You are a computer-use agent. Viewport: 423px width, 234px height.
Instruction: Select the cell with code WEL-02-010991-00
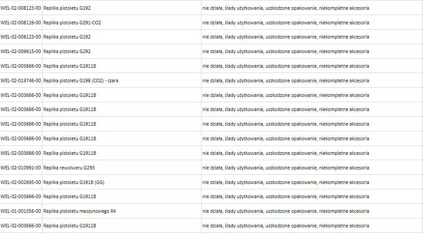tap(21, 168)
